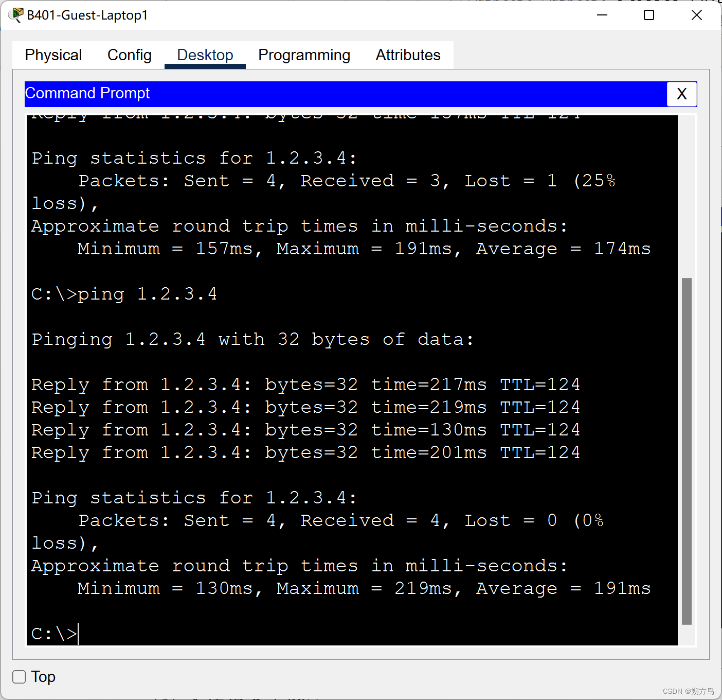The width and height of the screenshot is (722, 700).
Task: Switch to the Config tab
Action: tap(130, 55)
